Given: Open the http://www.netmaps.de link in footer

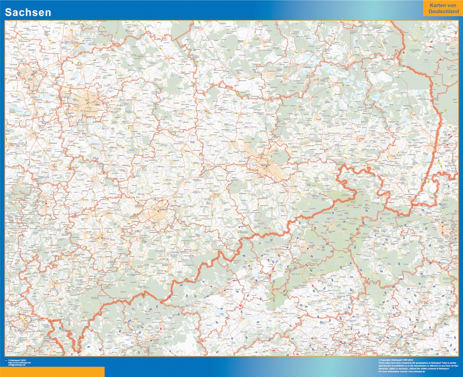Looking at the screenshot, I should tap(20, 363).
